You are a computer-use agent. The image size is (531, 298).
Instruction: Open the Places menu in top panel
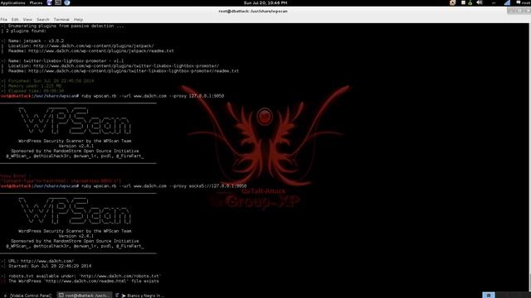pyautogui.click(x=36, y=2)
